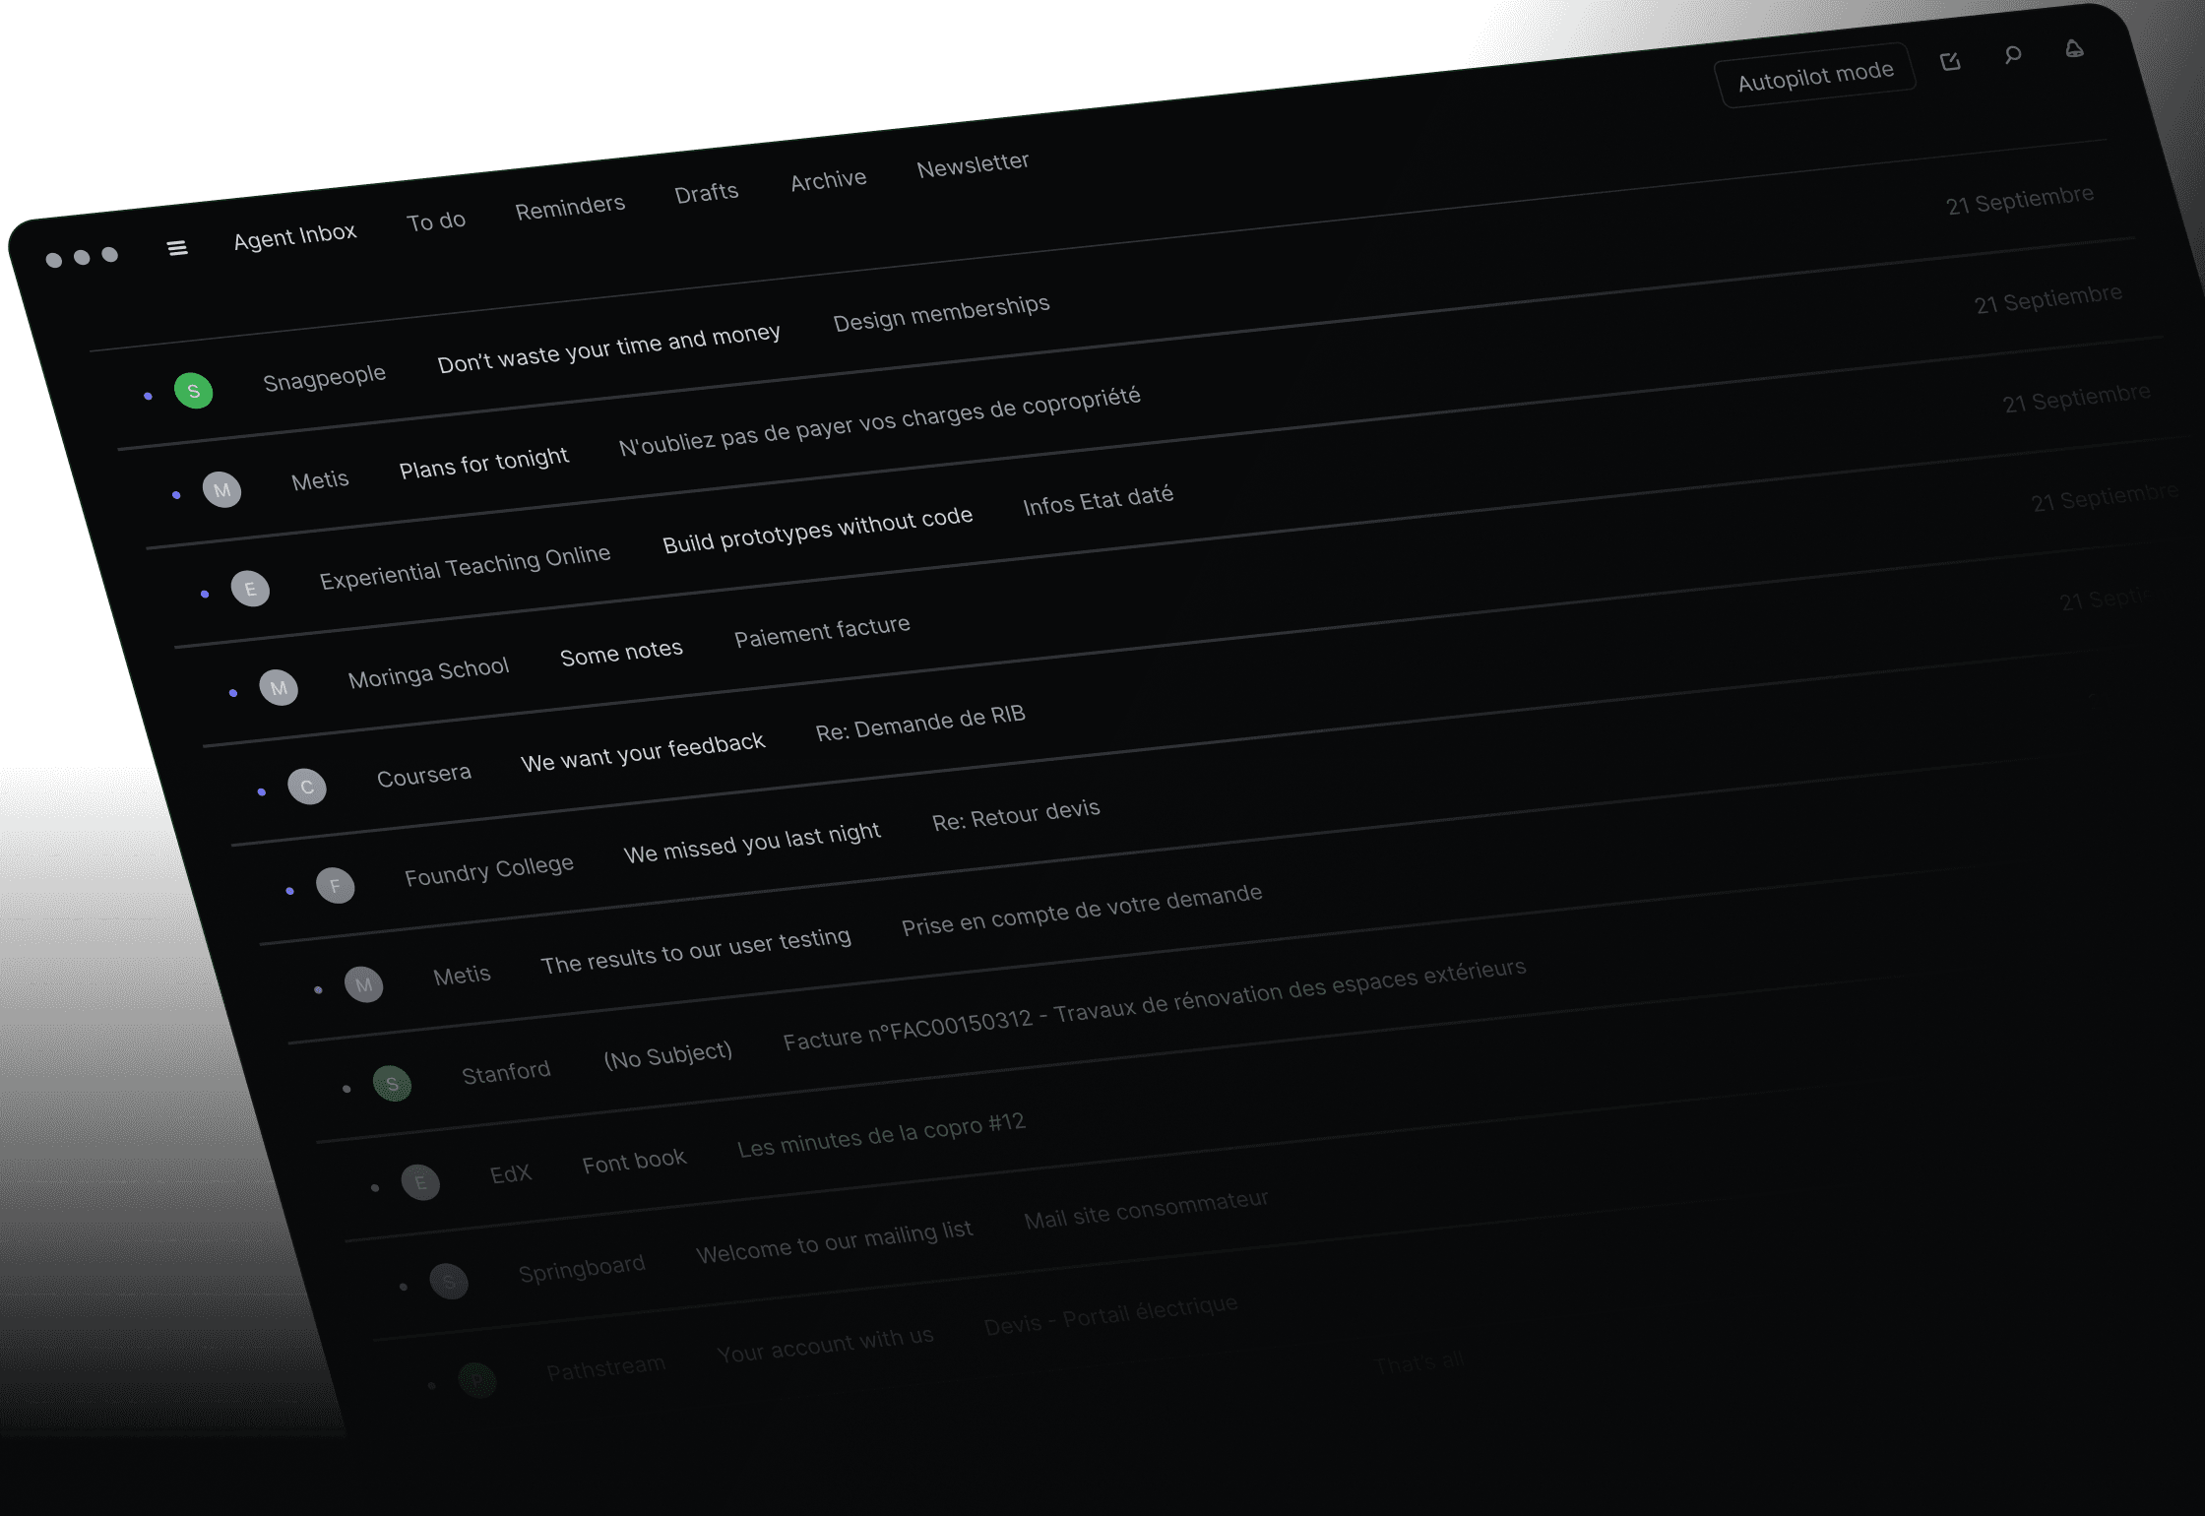Open the search icon
The image size is (2205, 1516).
click(2012, 56)
